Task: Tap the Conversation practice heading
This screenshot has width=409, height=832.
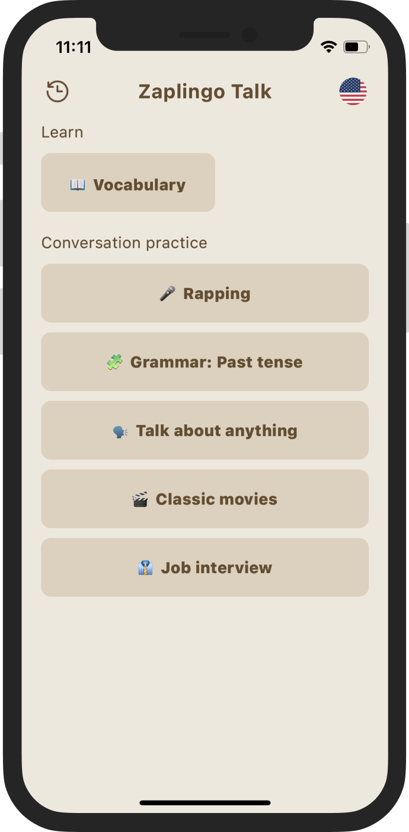Action: [x=124, y=242]
